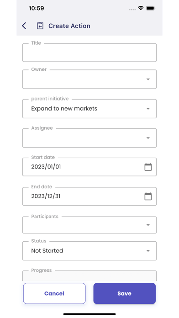
Task: Select the End date field 2023/12/31
Action: pyautogui.click(x=89, y=196)
